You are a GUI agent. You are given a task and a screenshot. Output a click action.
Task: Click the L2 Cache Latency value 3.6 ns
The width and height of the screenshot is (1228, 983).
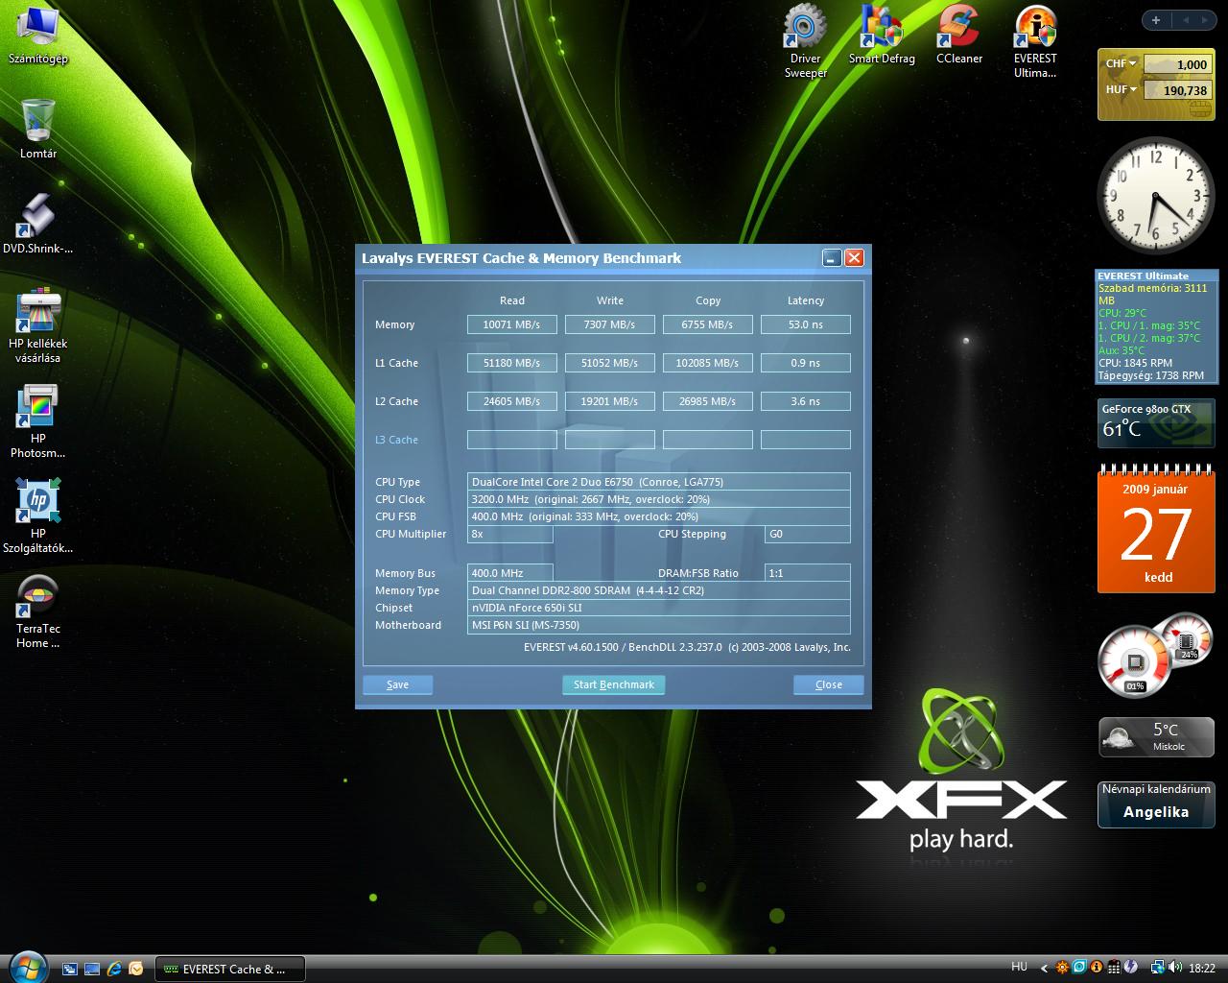click(x=805, y=401)
